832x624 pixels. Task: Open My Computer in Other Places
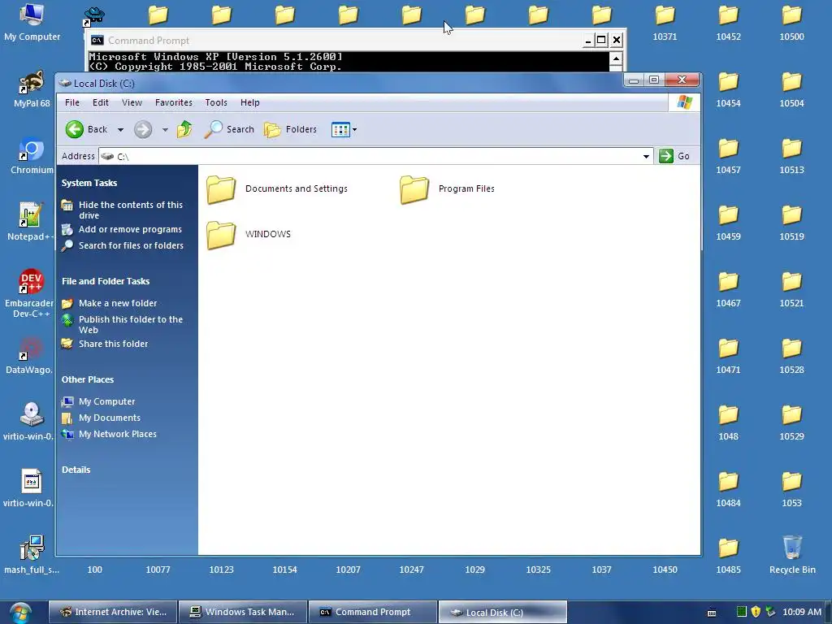click(106, 401)
